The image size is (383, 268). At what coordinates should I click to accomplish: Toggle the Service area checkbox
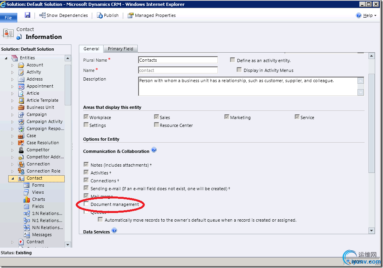[297, 117]
